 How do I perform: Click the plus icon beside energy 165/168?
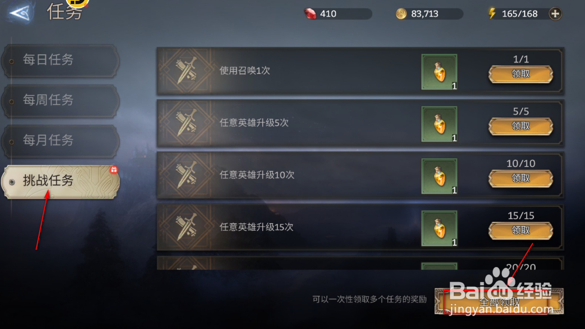(x=555, y=14)
